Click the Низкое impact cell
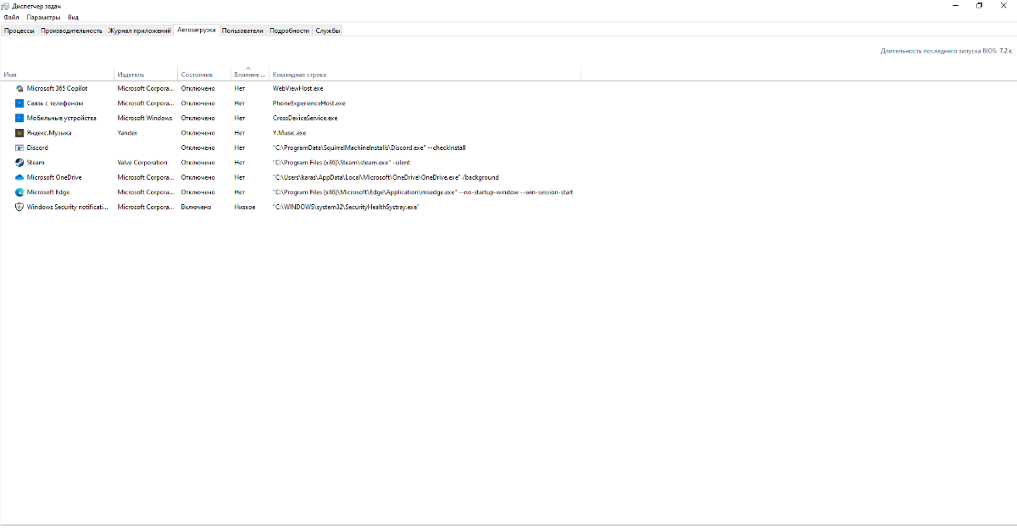 point(245,207)
